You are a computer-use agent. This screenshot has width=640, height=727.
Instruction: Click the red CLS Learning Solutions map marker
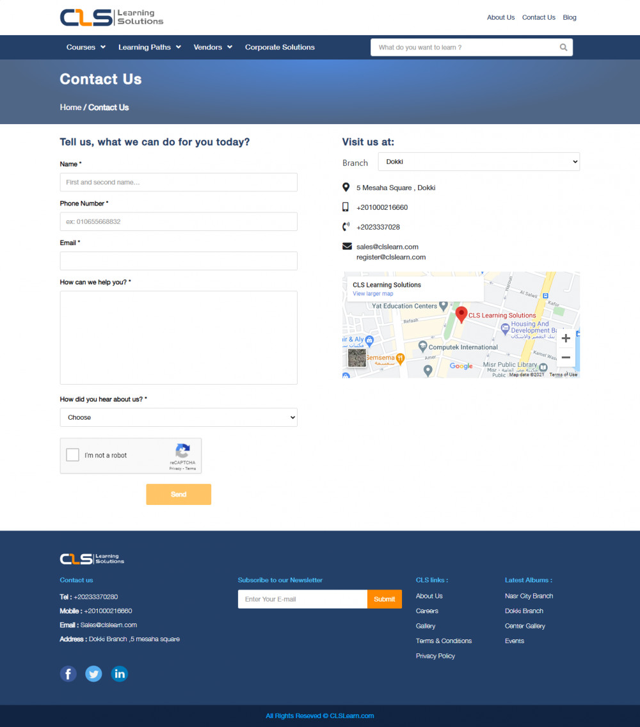[x=461, y=314]
